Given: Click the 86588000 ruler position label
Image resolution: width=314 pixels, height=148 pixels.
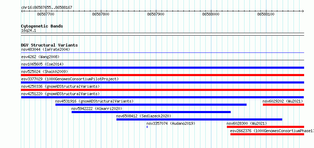Looking at the screenshot, I should [211, 14].
